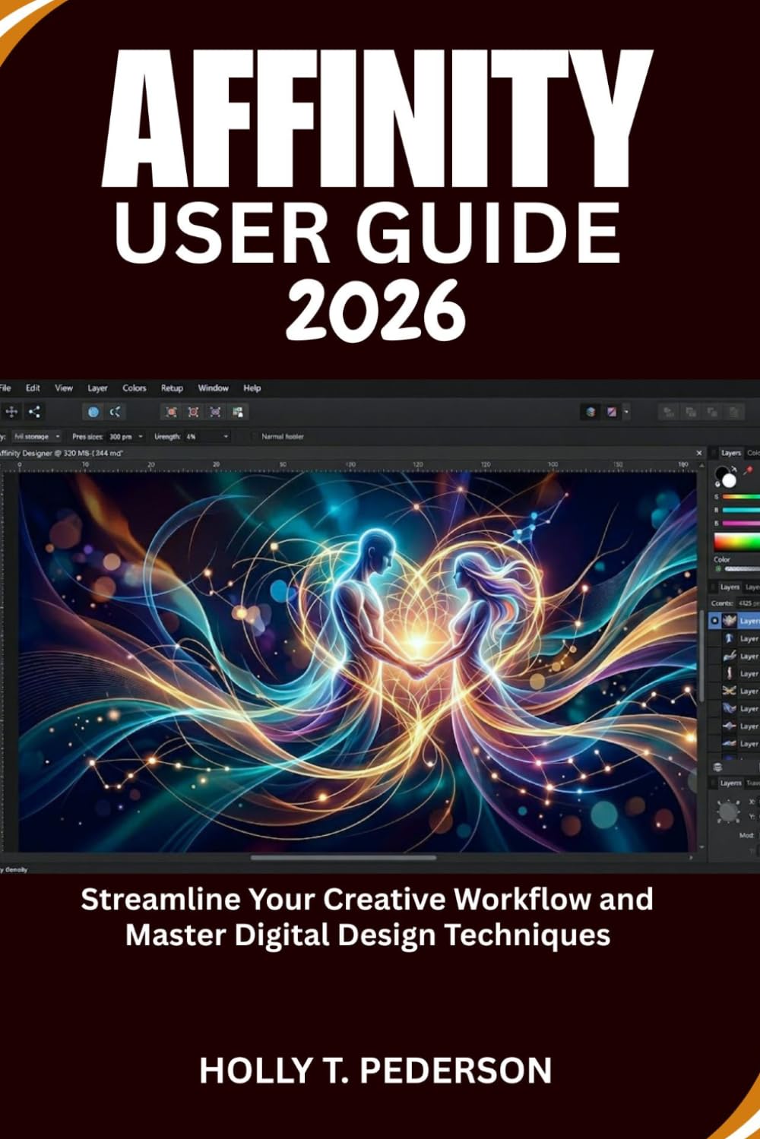Screen dimensions: 760x1139
Task: Adjust the magenta color slider
Action: pos(741,524)
